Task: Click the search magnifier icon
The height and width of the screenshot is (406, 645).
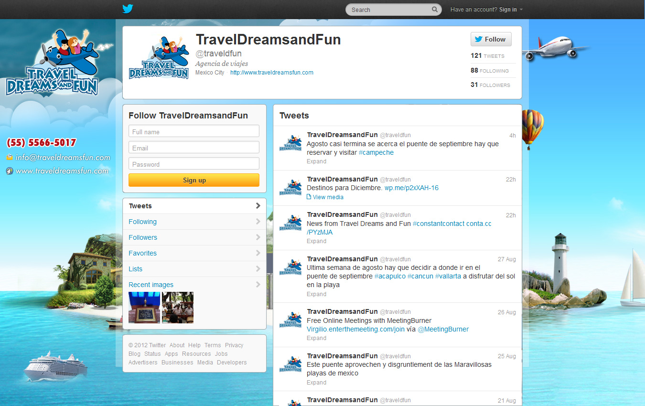Action: point(435,10)
